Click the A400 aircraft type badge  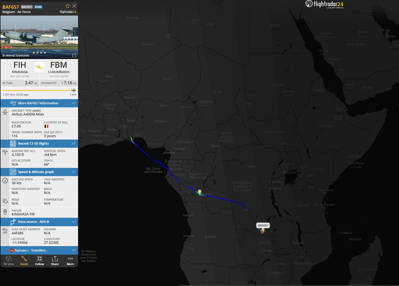38,7
